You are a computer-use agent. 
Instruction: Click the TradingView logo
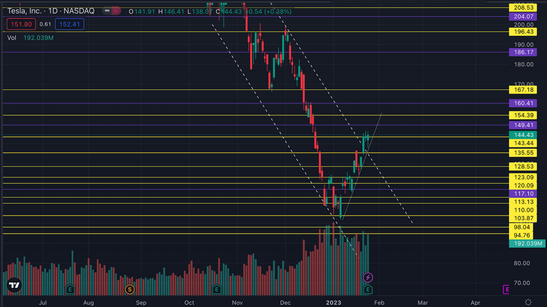tap(15, 285)
